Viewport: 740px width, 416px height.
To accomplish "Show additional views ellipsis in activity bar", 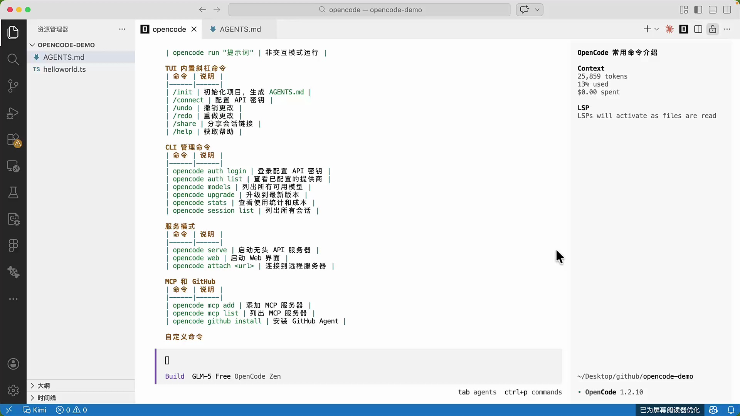I will pos(13,299).
